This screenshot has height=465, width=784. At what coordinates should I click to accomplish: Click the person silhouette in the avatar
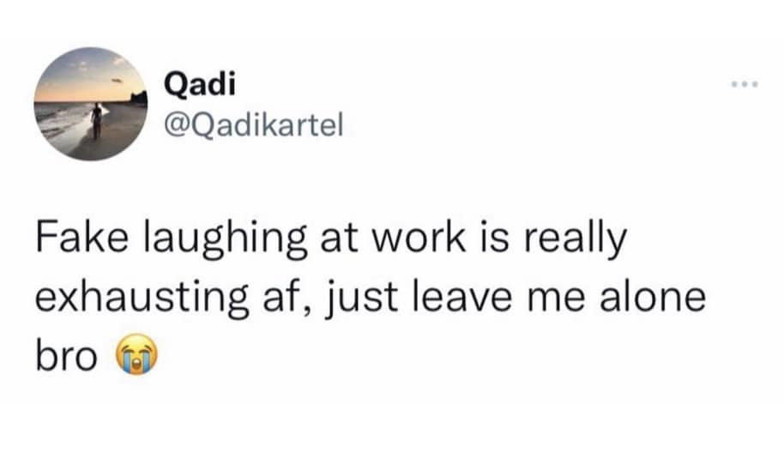pyautogui.click(x=97, y=119)
